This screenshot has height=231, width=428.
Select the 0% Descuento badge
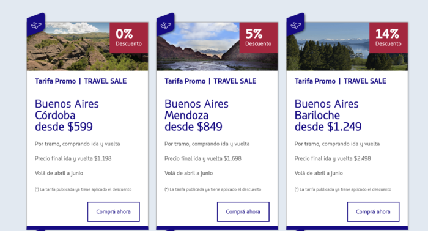point(129,38)
